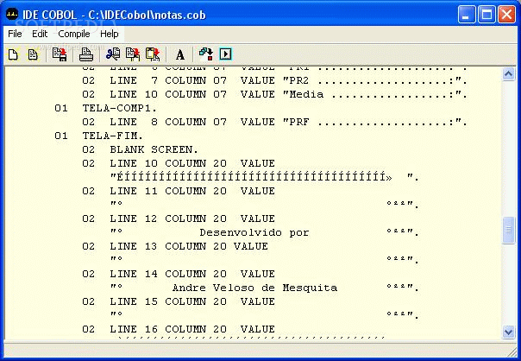Open a file with the document icon

33,54
